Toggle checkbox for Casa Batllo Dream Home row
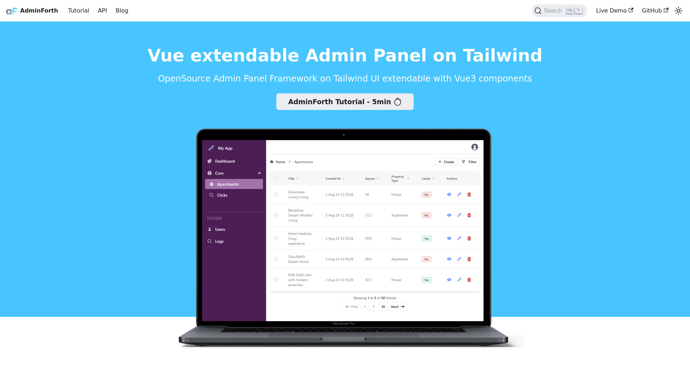This screenshot has height=388, width=690. 276,259
